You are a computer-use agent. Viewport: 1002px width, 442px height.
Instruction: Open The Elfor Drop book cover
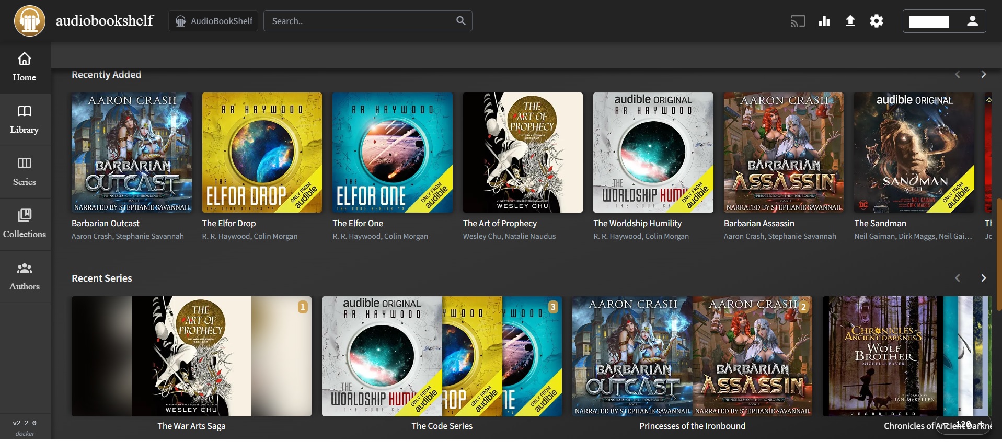pyautogui.click(x=262, y=153)
